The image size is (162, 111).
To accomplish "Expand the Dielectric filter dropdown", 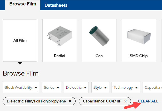I will coord(76,87).
